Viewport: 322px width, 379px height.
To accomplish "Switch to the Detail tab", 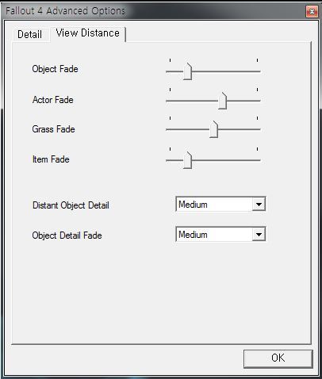I will coord(30,35).
